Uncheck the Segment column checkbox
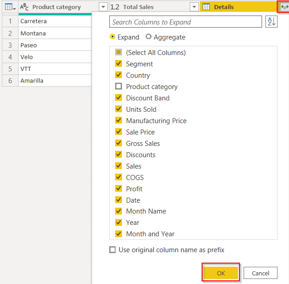Screen dimensions: 289x284 click(118, 64)
